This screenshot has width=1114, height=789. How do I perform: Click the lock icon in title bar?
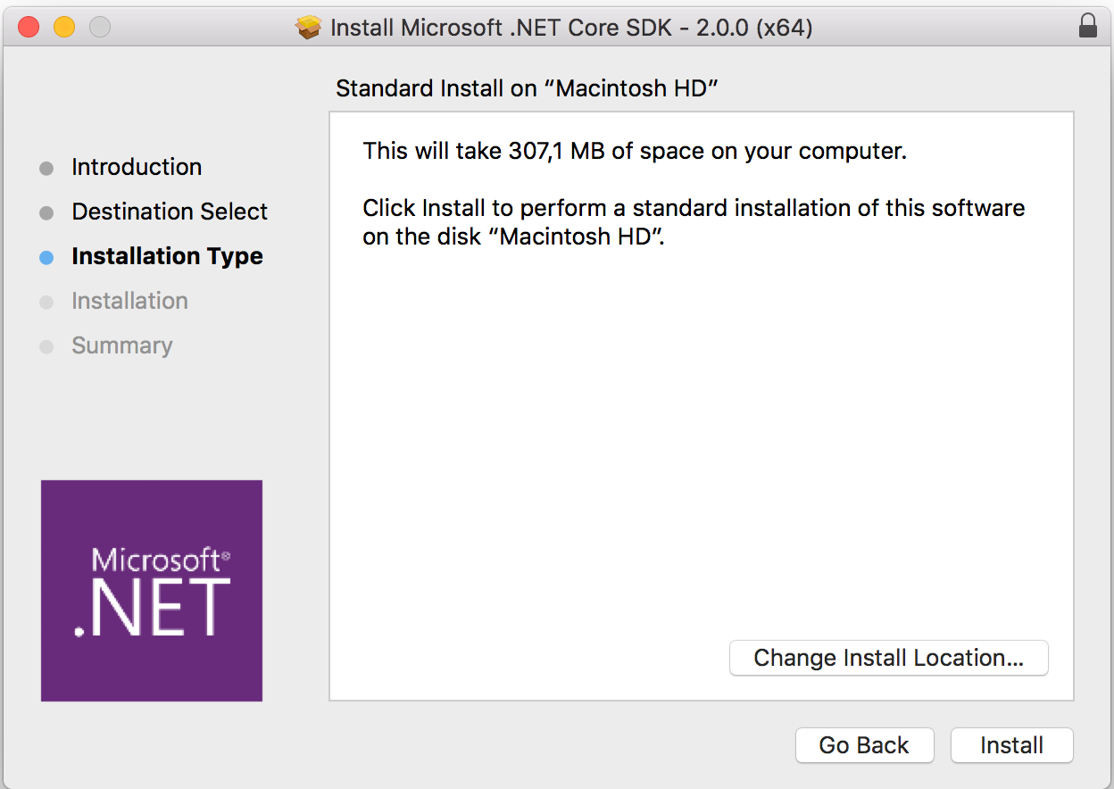tap(1087, 26)
